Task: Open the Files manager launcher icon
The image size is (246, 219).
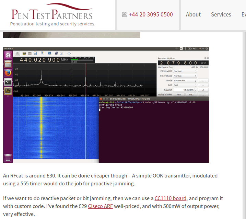Action: point(8,64)
